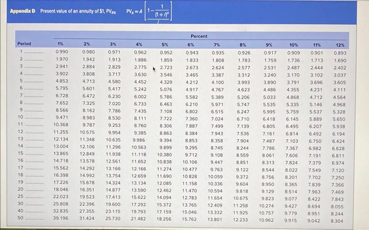The height and width of the screenshot is (230, 369).
Task: Click the value 0.990 in period 1
Action: (x=62, y=52)
